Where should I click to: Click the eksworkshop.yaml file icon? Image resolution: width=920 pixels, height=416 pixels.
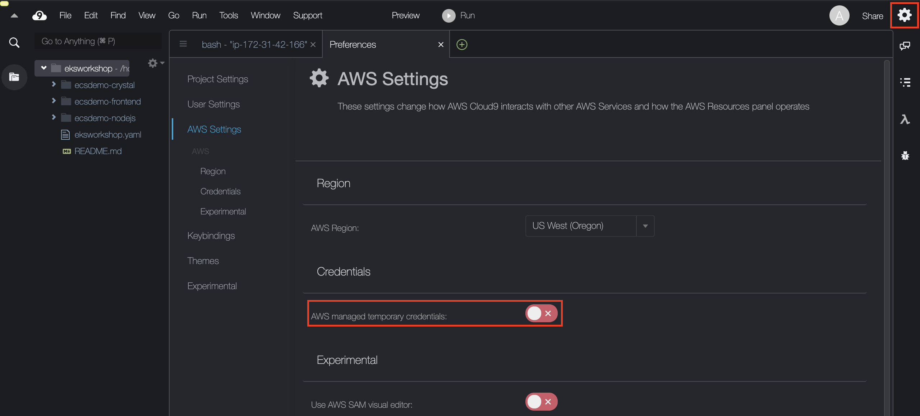pyautogui.click(x=65, y=135)
